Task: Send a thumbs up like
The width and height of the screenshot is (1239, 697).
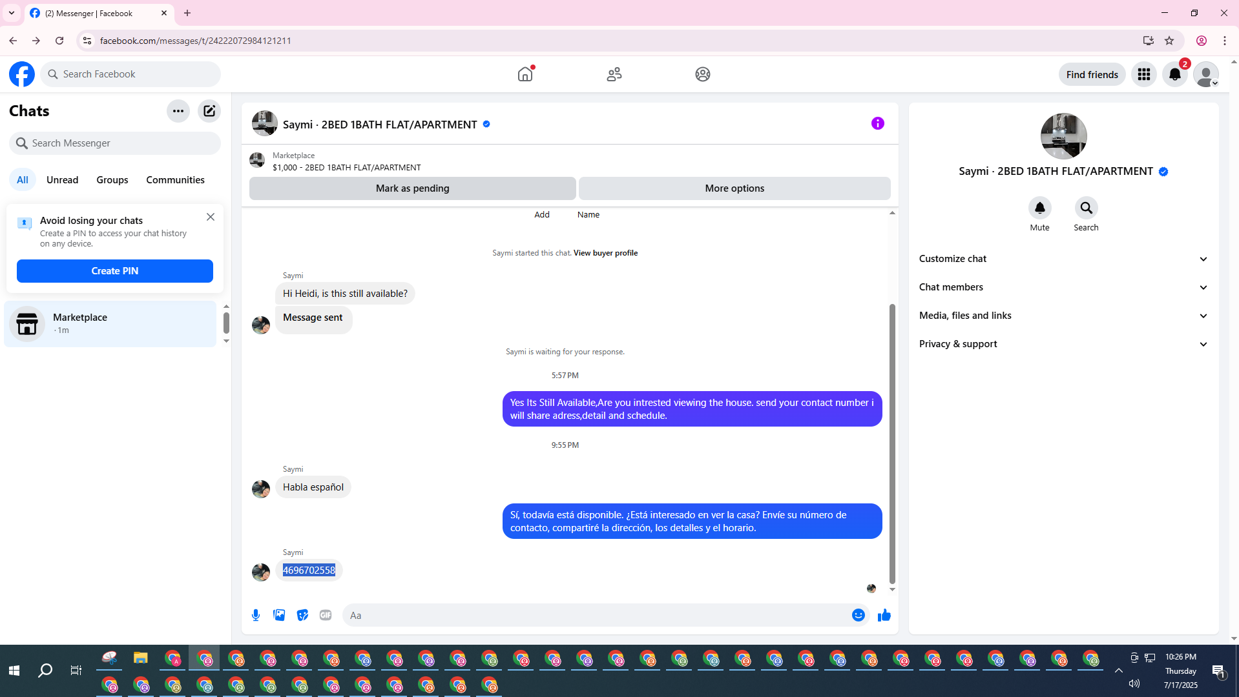Action: [884, 616]
